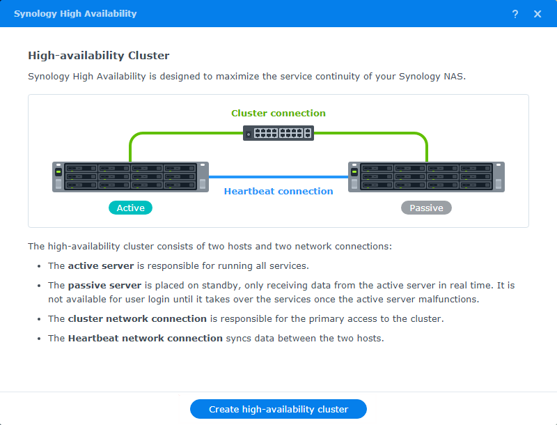Image resolution: width=557 pixels, height=425 pixels.
Task: Click the intro sentence about service continuity
Action: coord(246,76)
